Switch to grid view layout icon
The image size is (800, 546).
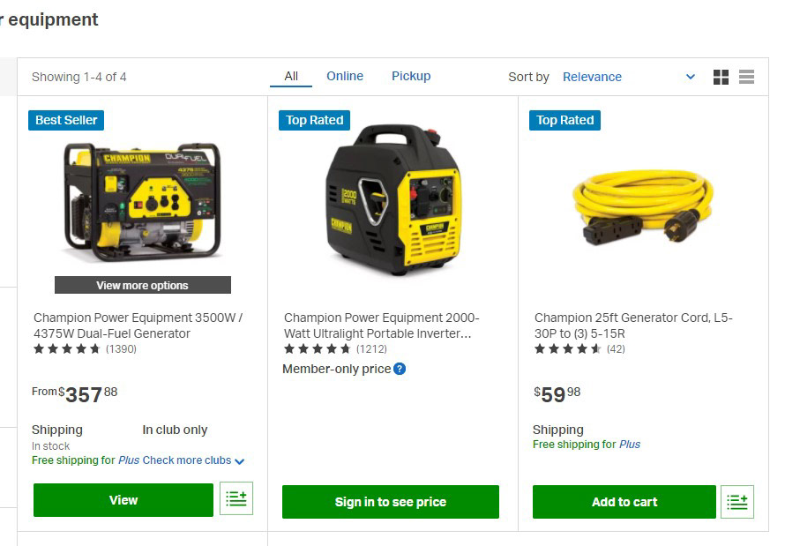(x=721, y=77)
